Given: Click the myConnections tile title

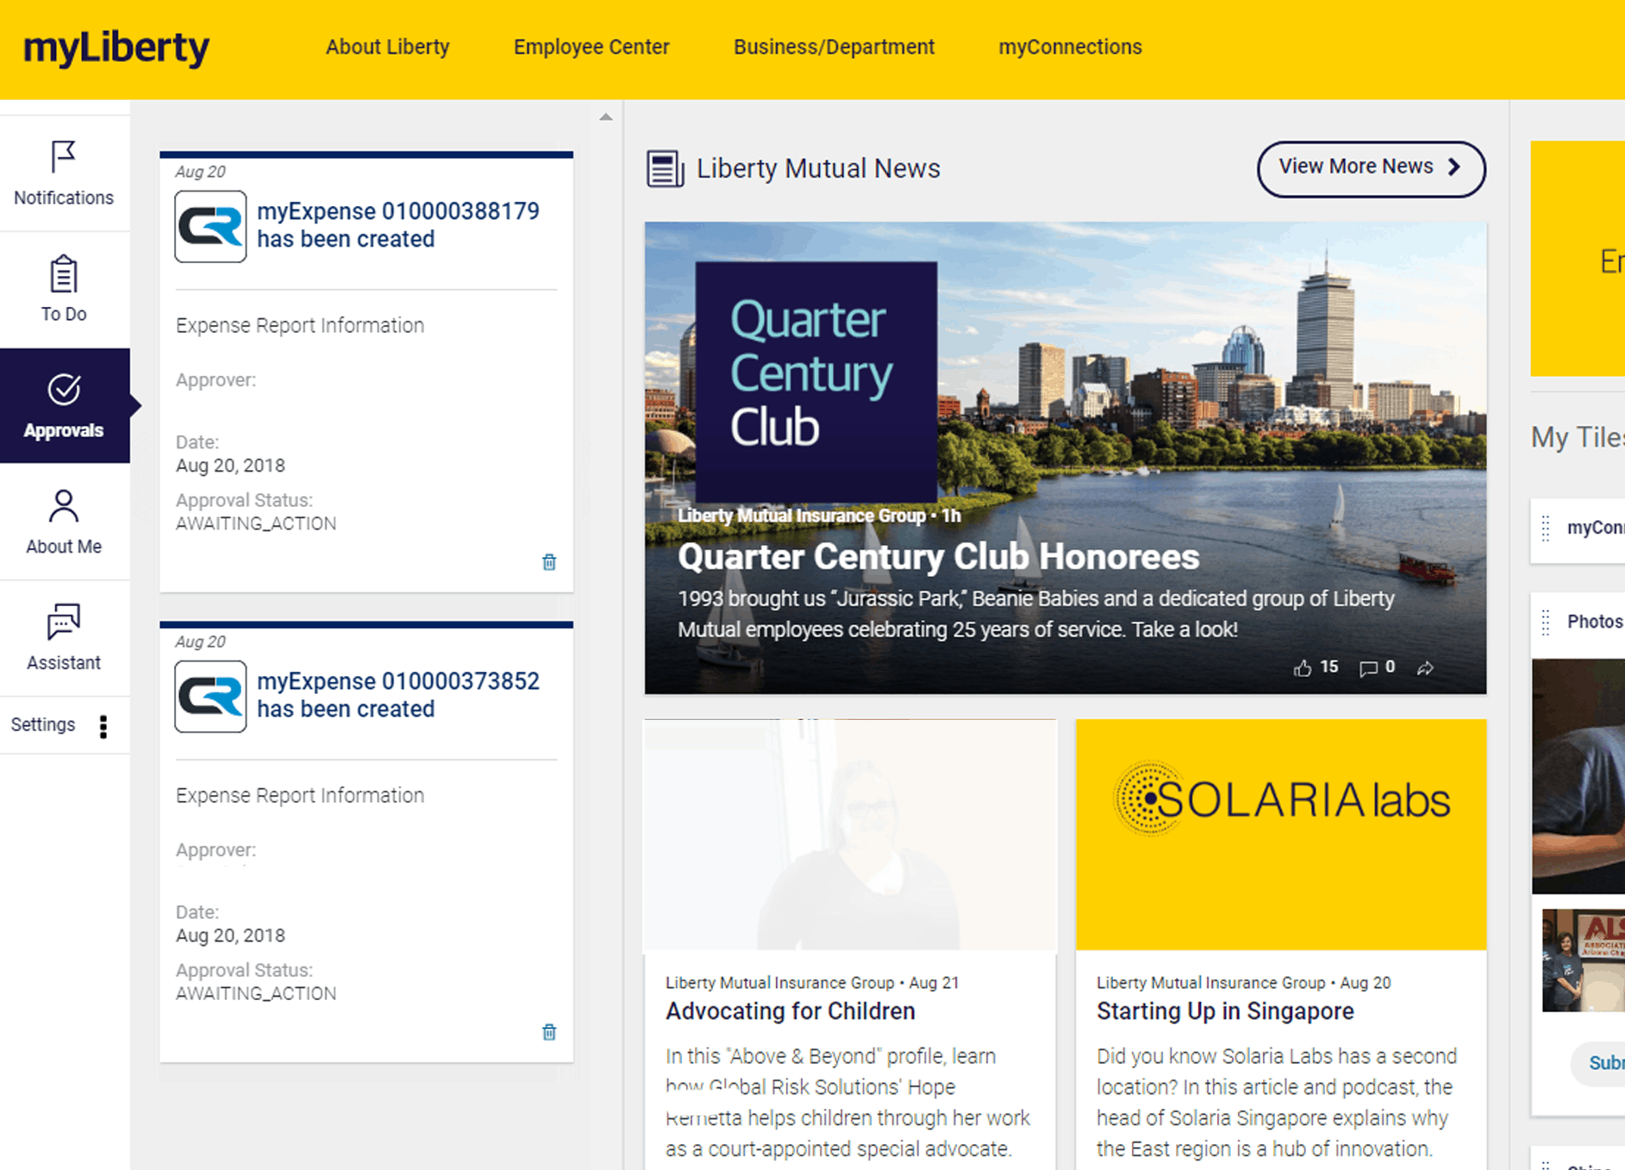Looking at the screenshot, I should [1596, 528].
